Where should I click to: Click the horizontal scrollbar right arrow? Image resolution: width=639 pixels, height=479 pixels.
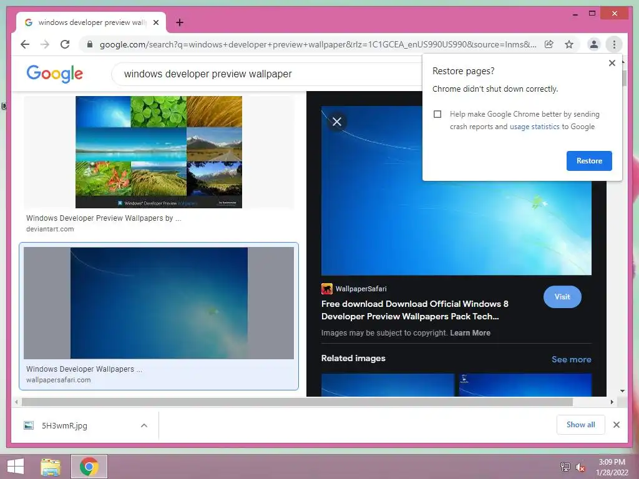click(612, 402)
